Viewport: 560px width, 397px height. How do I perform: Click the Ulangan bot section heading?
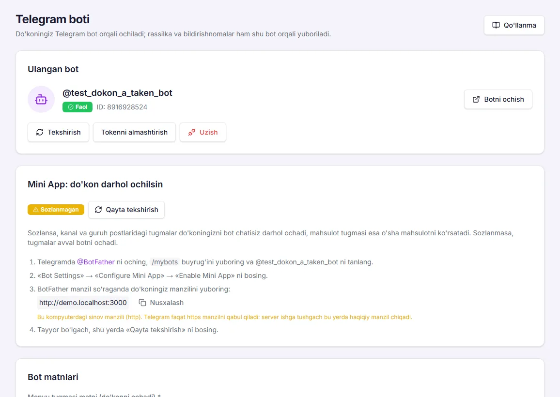(53, 69)
